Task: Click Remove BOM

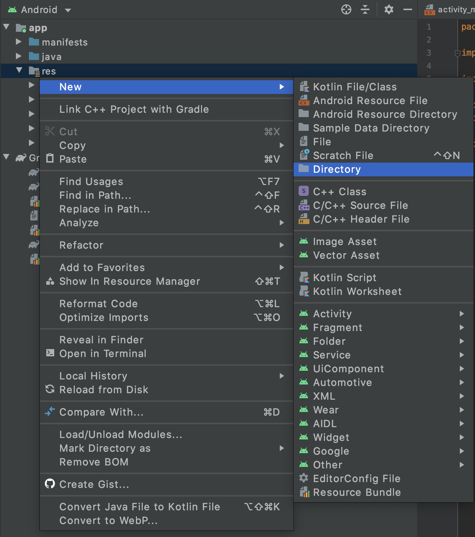Action: [166, 462]
